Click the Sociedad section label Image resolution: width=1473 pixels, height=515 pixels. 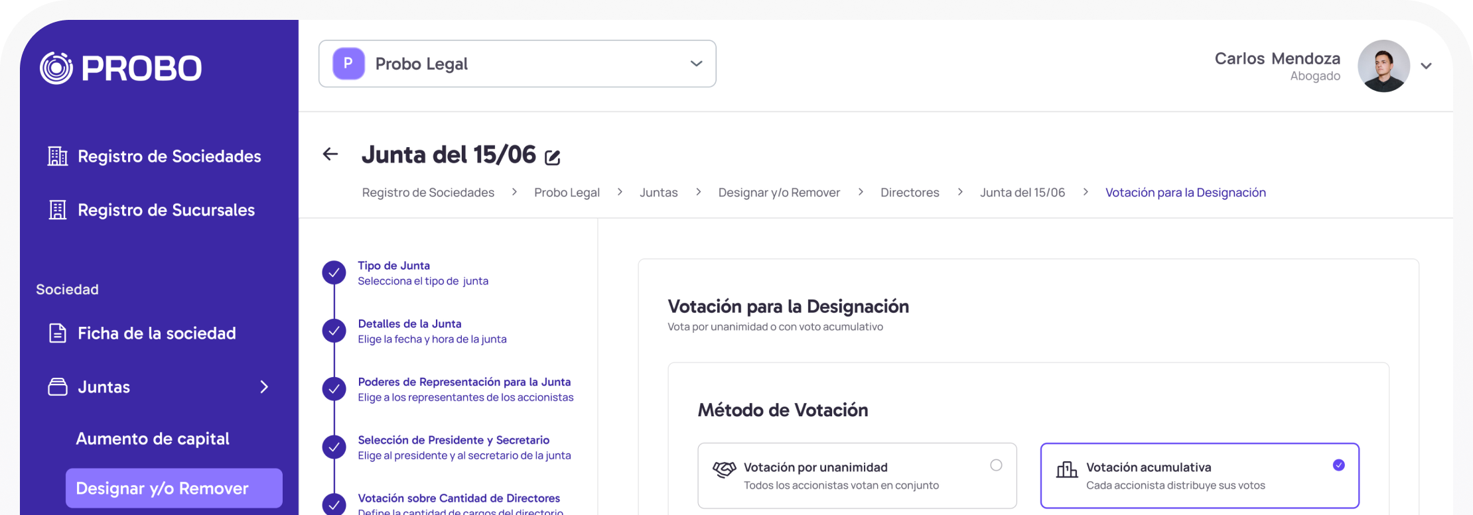[67, 289]
